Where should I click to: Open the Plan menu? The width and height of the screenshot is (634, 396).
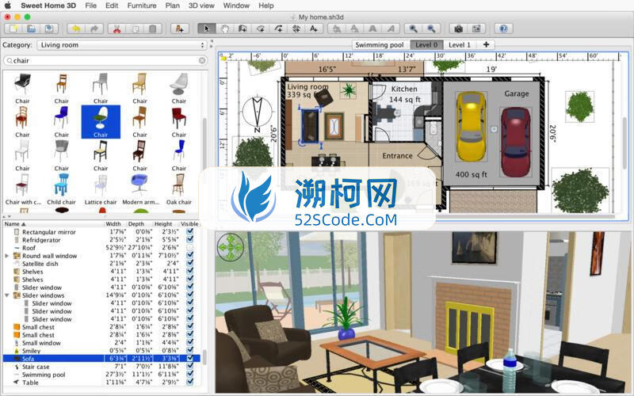[x=172, y=6]
